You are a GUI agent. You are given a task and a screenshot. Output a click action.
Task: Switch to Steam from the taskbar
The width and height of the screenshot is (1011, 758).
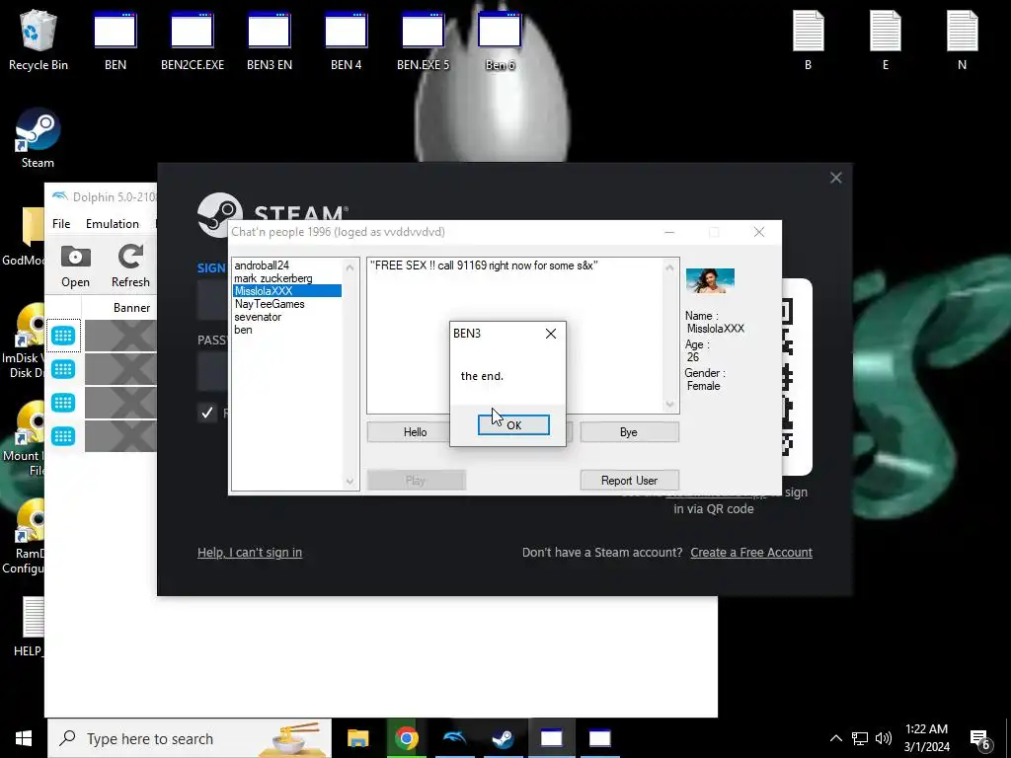(x=503, y=738)
